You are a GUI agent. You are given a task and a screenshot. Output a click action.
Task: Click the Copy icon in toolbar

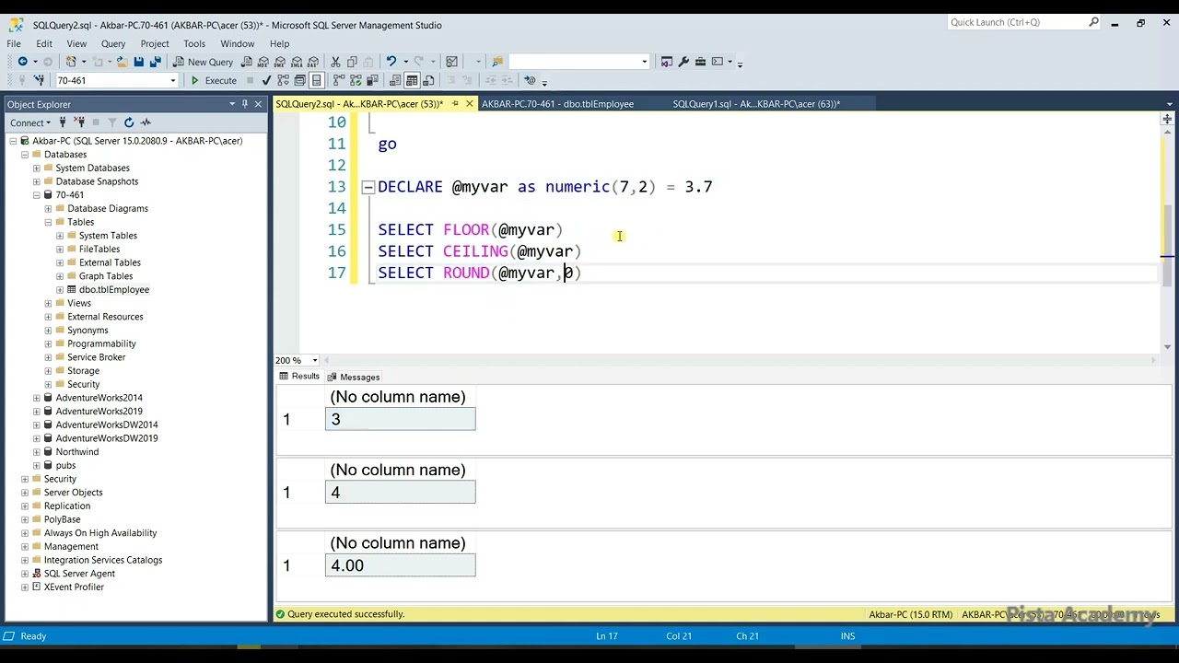(352, 62)
